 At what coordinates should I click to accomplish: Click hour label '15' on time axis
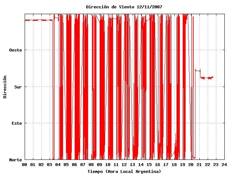(x=149, y=165)
